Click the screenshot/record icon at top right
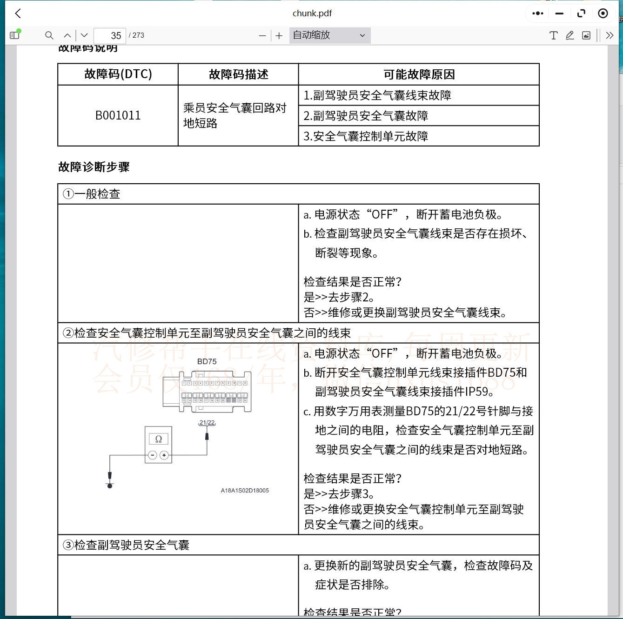 pyautogui.click(x=603, y=13)
